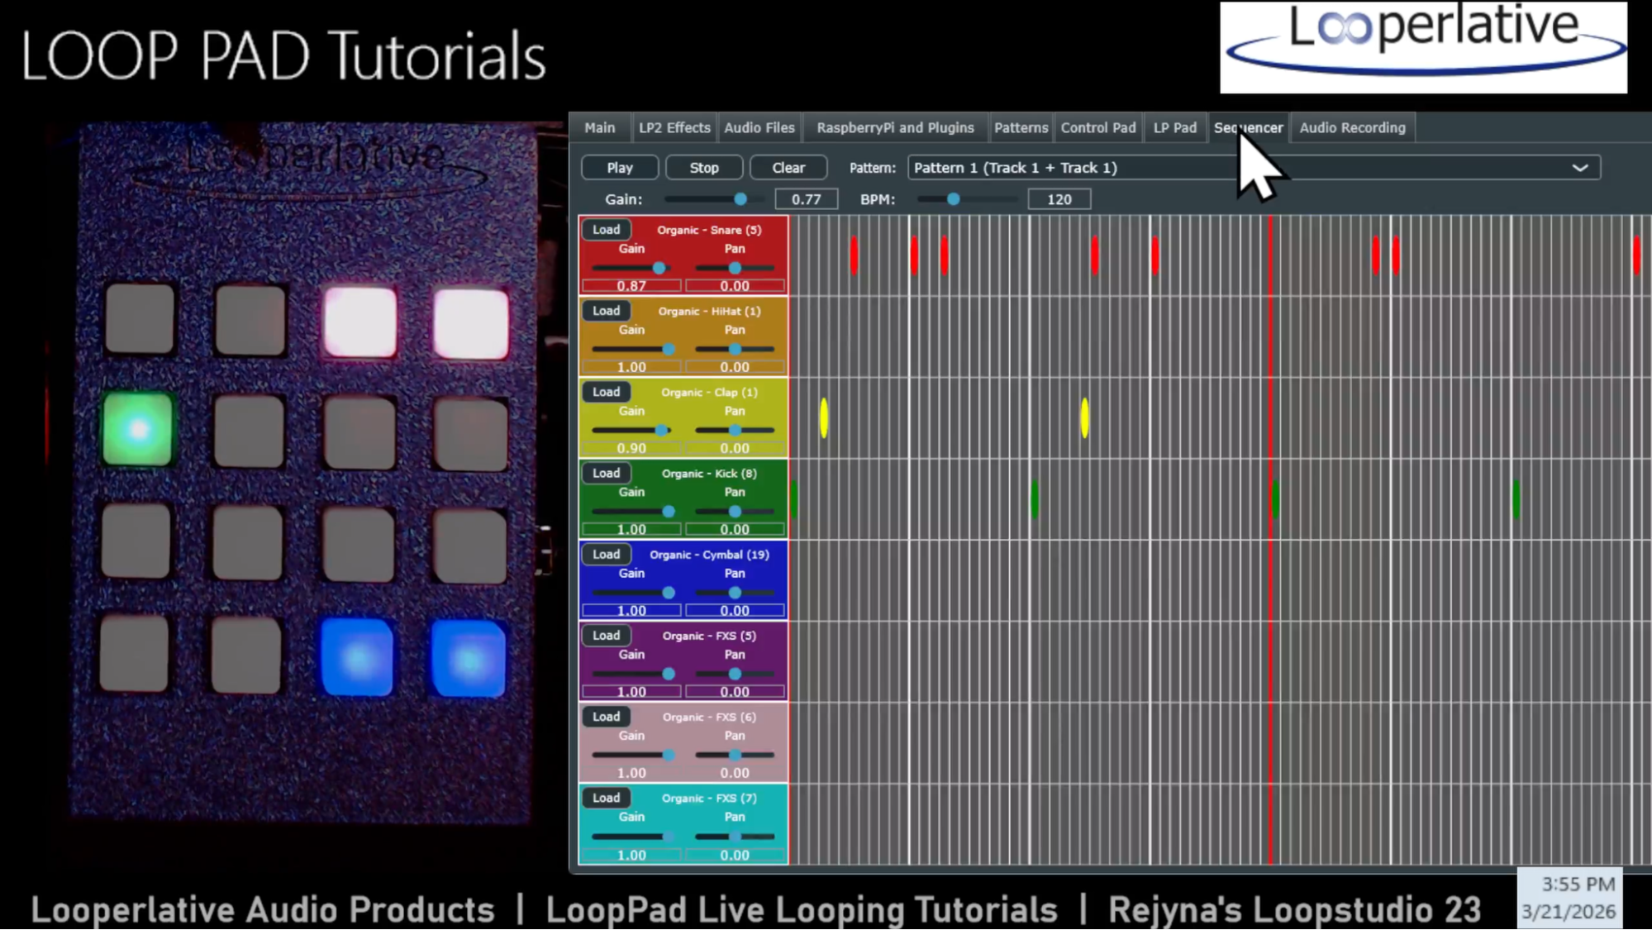Open the LP Pad tab
The width and height of the screenshot is (1652, 930).
(x=1174, y=127)
